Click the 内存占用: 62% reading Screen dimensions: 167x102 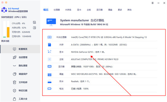pyautogui.click(x=19, y=28)
